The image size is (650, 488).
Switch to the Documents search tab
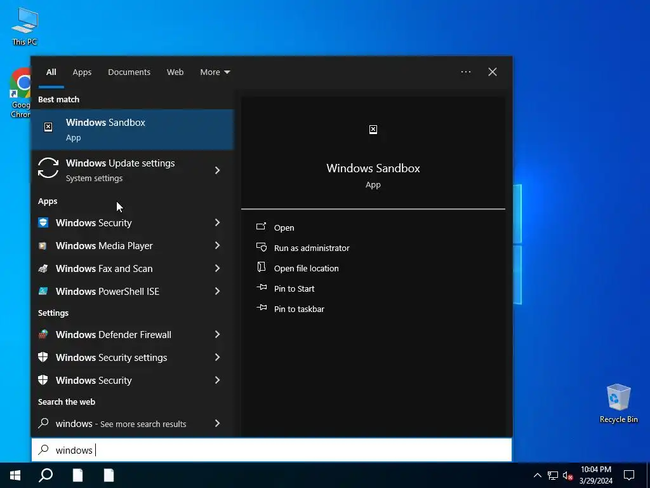pos(129,72)
